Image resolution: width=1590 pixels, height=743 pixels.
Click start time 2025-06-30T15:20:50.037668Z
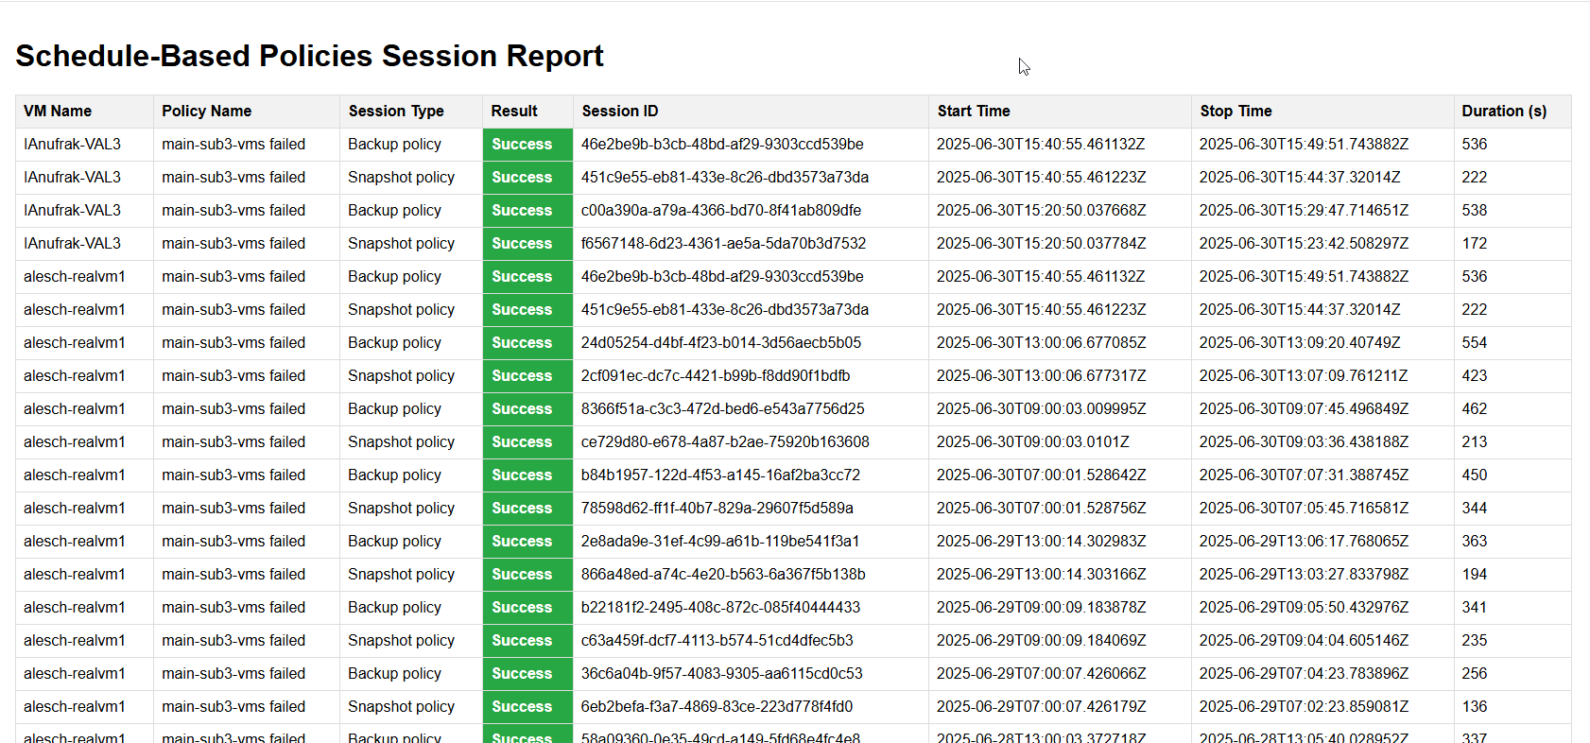coord(1042,210)
